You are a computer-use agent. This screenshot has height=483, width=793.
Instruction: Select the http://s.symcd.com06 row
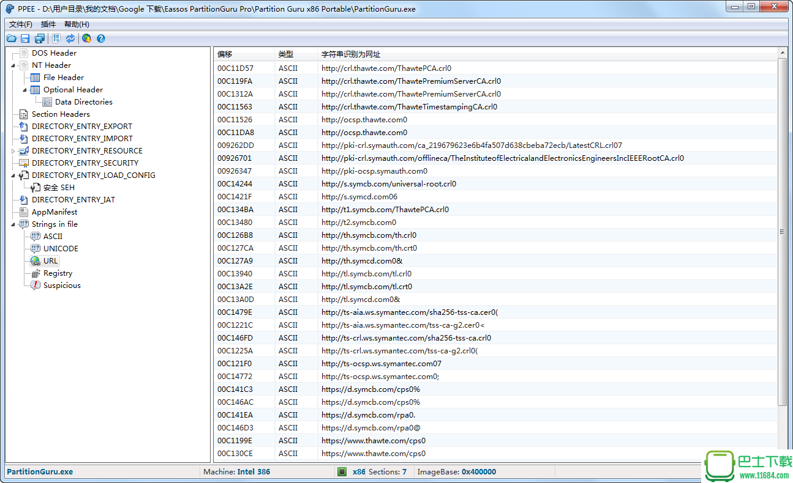tap(496, 196)
